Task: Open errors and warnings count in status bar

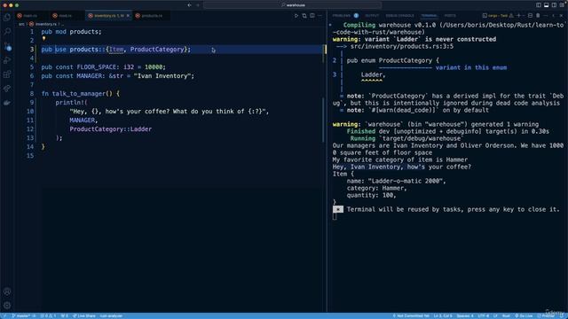Action: tap(48, 315)
